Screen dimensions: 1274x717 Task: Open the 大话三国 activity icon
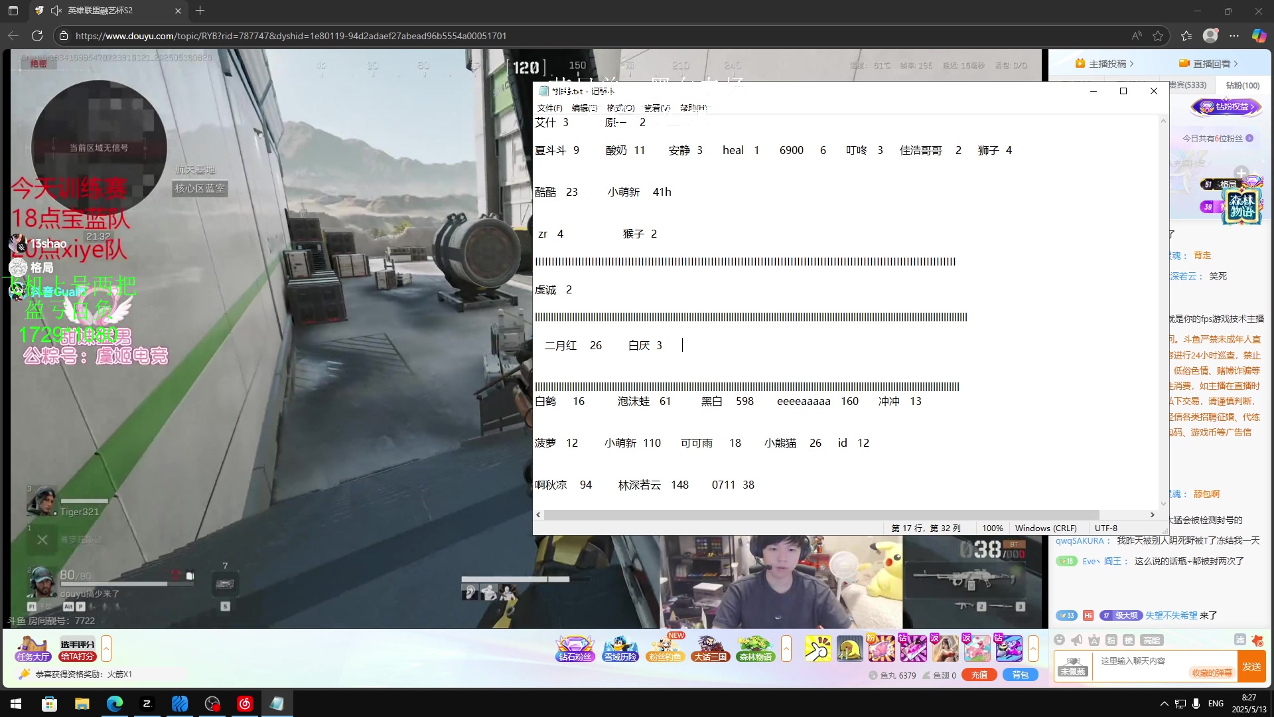711,649
